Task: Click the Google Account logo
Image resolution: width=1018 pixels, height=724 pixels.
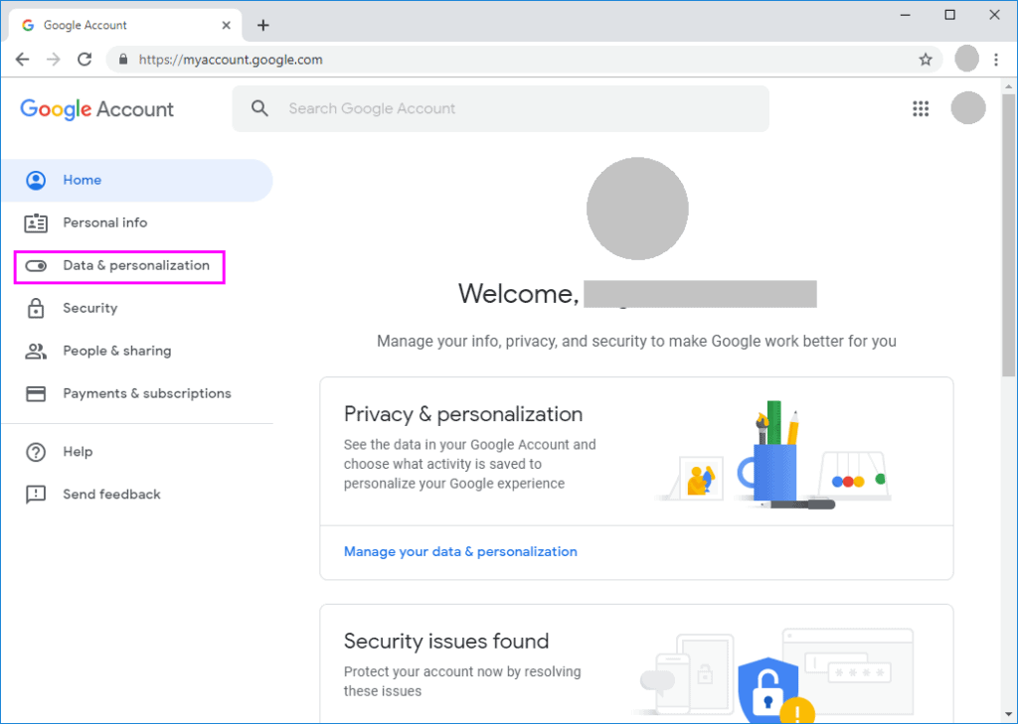Action: (96, 109)
